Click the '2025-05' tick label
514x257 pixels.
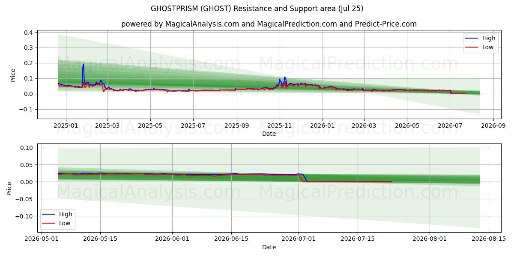pos(150,126)
